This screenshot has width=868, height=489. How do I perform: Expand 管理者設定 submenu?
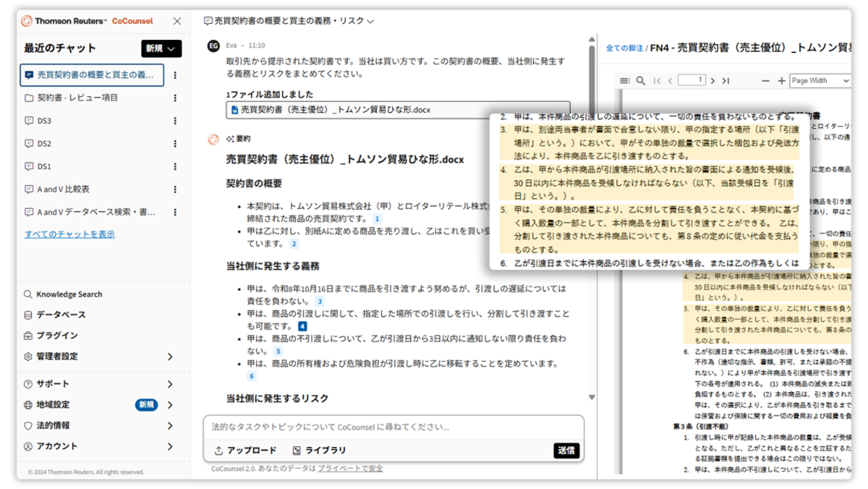click(170, 356)
